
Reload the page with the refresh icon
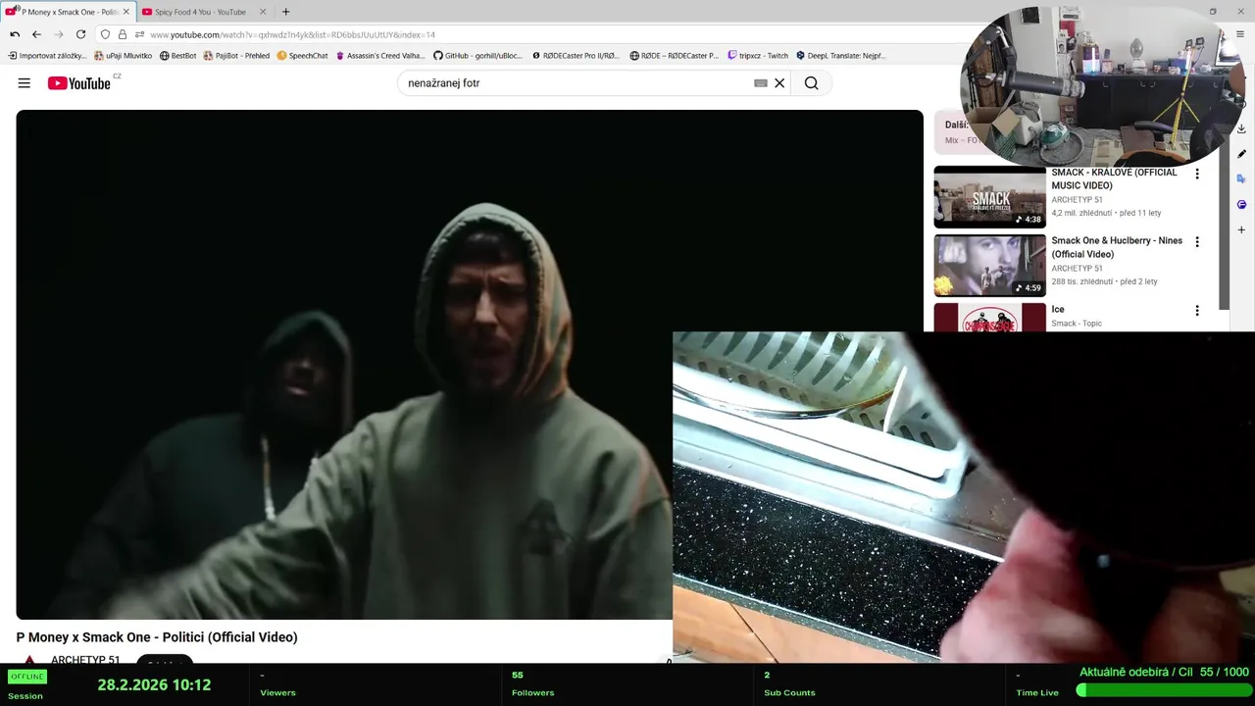(x=81, y=34)
